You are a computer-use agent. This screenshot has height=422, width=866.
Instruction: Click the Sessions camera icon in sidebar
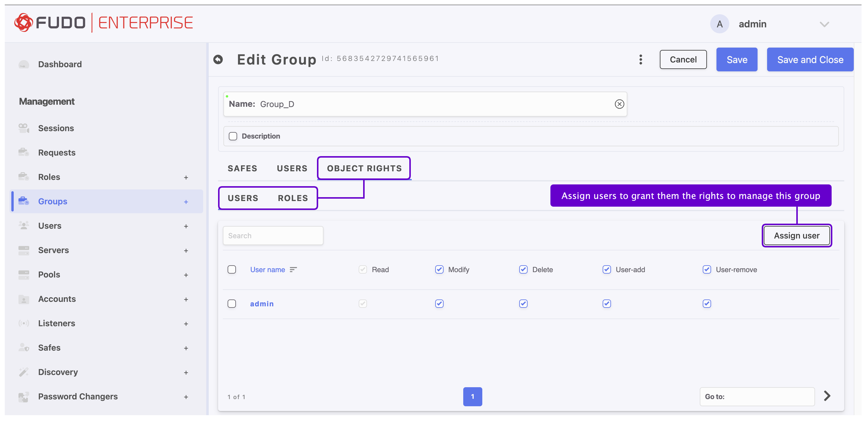[x=24, y=128]
